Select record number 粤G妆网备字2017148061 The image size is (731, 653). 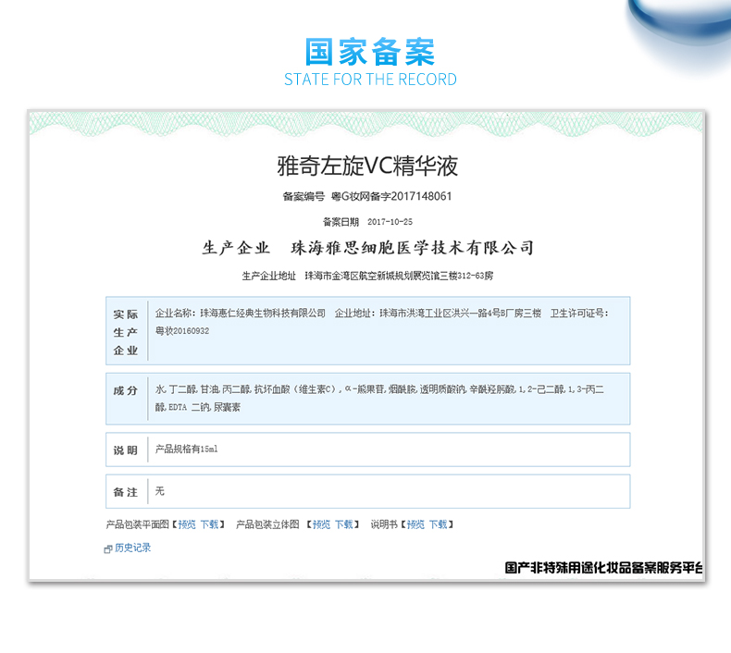(x=391, y=196)
